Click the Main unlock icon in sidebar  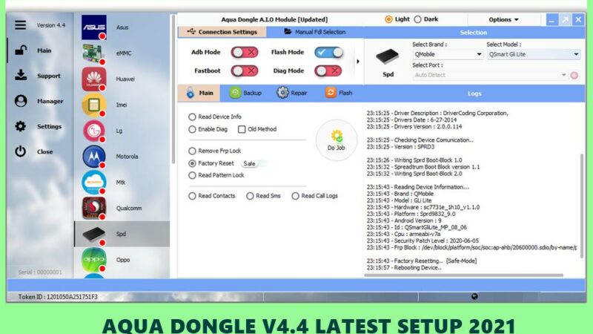[21, 50]
